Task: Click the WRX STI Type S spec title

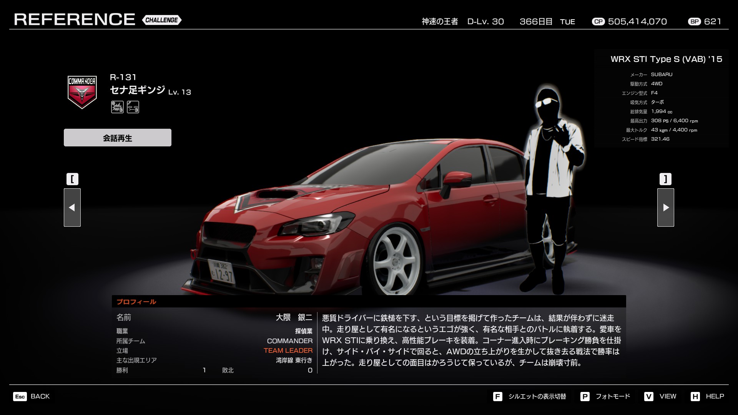Action: (666, 59)
